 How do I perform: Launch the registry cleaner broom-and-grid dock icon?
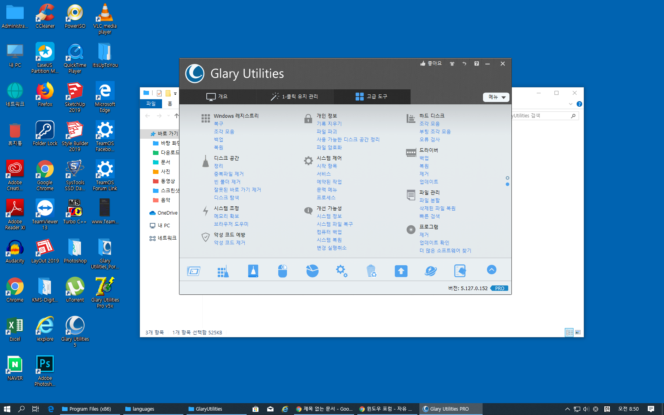(x=223, y=271)
